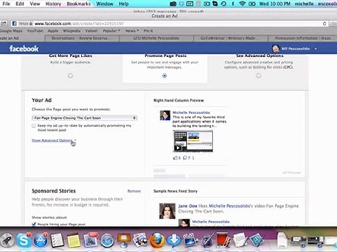This screenshot has width=337, height=252.
Task: Click the camera icon in menu bar
Action: 173,4
